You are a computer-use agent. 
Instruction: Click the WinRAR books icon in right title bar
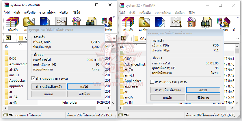tap(122, 5)
